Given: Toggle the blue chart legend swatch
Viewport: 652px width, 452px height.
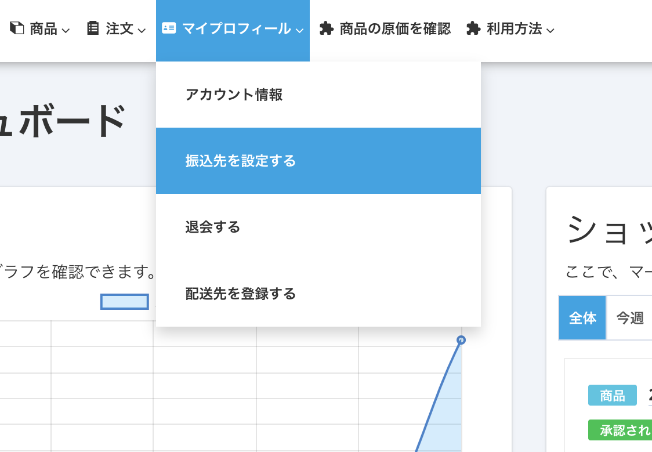Looking at the screenshot, I should [x=124, y=301].
